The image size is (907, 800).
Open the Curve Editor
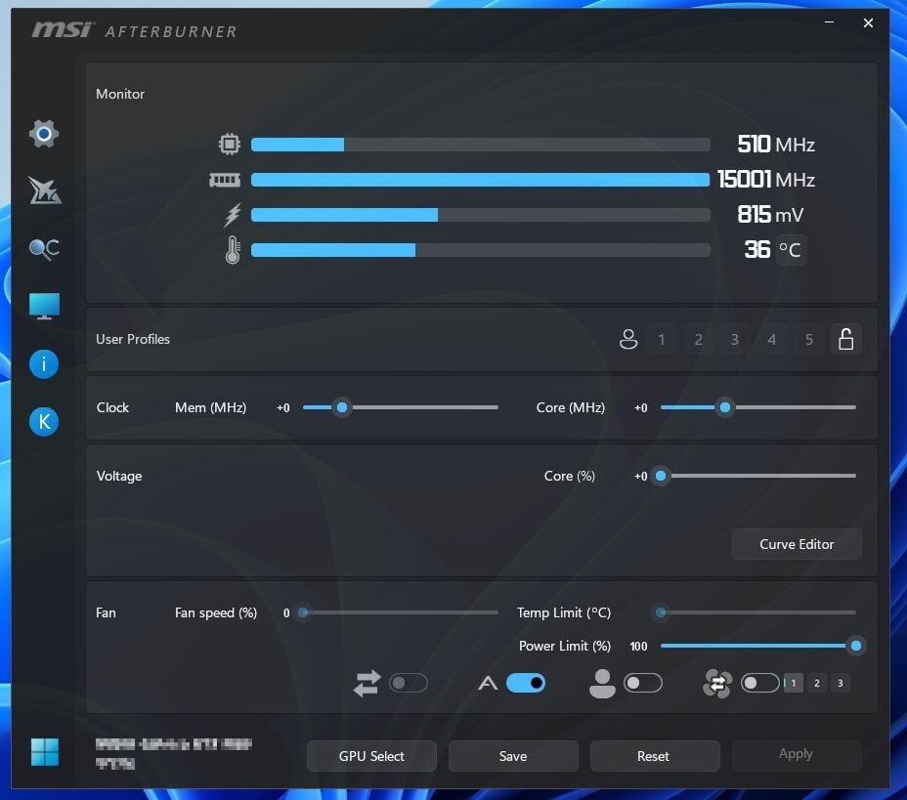(796, 544)
